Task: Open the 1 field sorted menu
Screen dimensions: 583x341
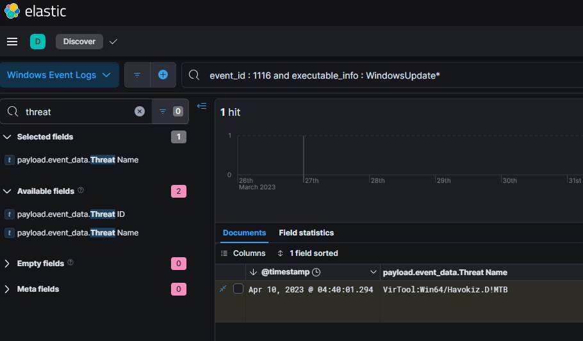Action: click(308, 253)
